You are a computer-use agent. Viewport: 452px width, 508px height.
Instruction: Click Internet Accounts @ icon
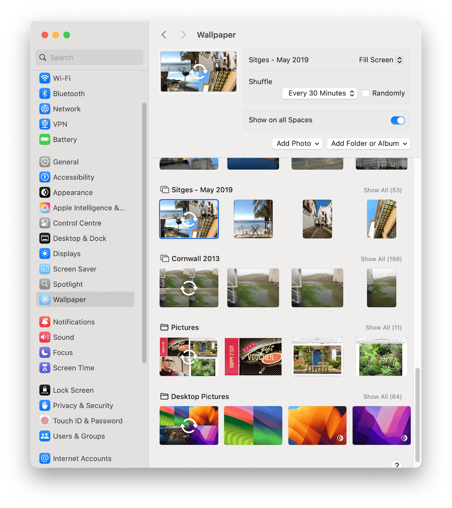point(45,459)
